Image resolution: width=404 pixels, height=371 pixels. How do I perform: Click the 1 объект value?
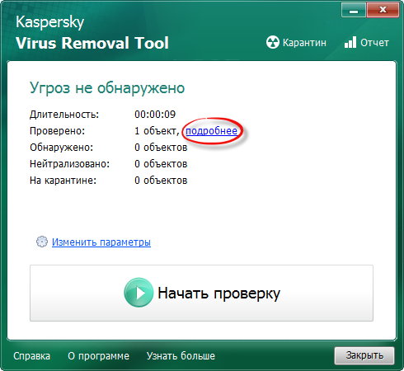click(157, 131)
